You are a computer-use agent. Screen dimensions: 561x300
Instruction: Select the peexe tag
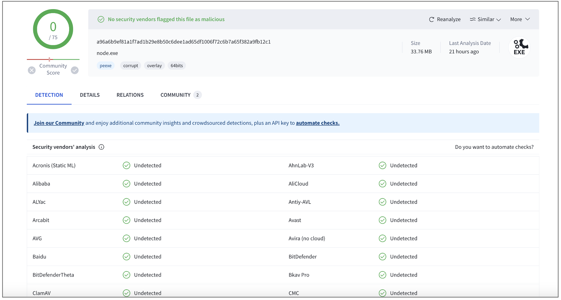pyautogui.click(x=106, y=66)
